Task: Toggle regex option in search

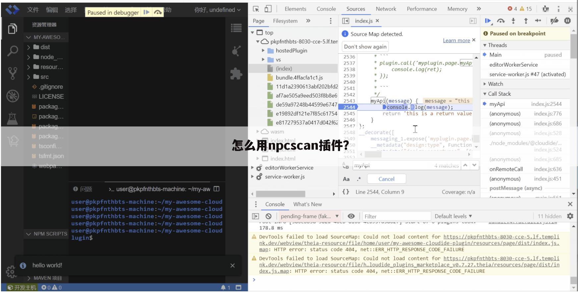Action: 359,179
